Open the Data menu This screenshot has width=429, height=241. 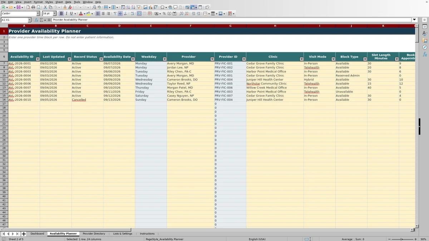[x=68, y=2]
